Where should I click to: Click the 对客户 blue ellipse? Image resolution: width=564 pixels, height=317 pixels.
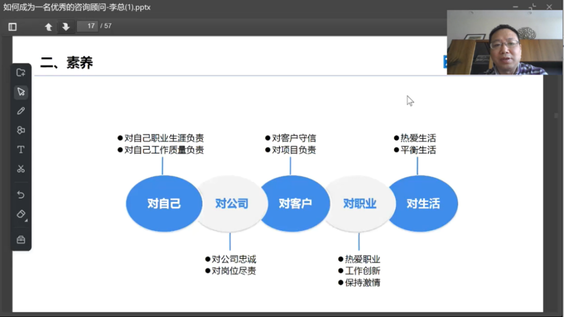(295, 204)
